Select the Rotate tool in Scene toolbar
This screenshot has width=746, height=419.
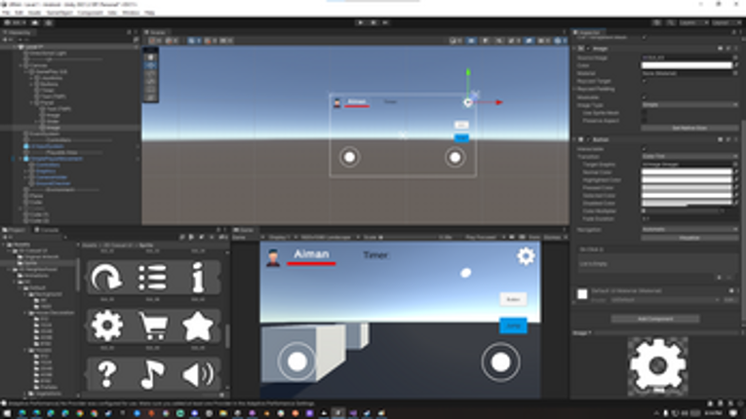[150, 73]
